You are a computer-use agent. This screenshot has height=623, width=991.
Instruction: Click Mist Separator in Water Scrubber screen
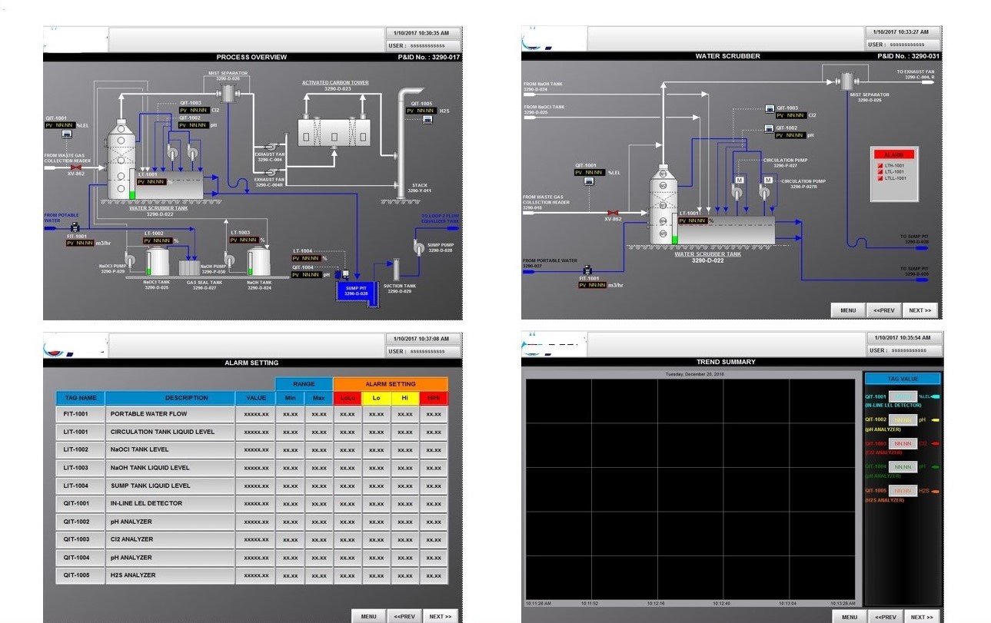[848, 81]
